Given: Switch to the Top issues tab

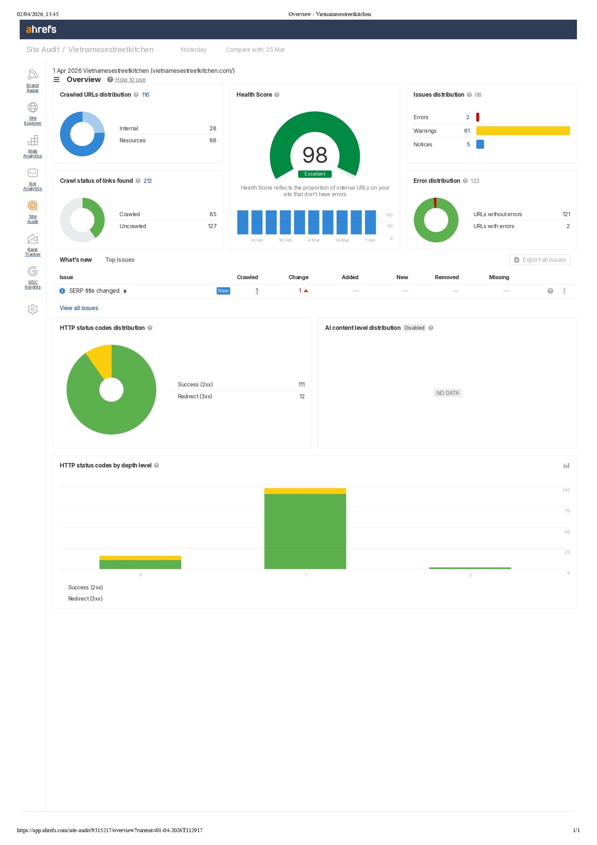Looking at the screenshot, I should 120,260.
